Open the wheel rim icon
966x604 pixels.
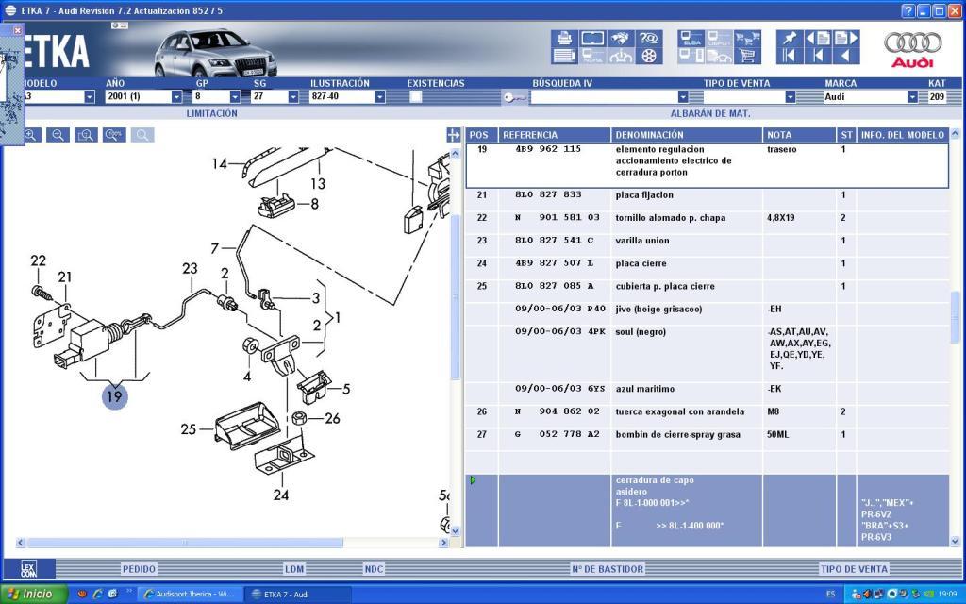click(649, 56)
